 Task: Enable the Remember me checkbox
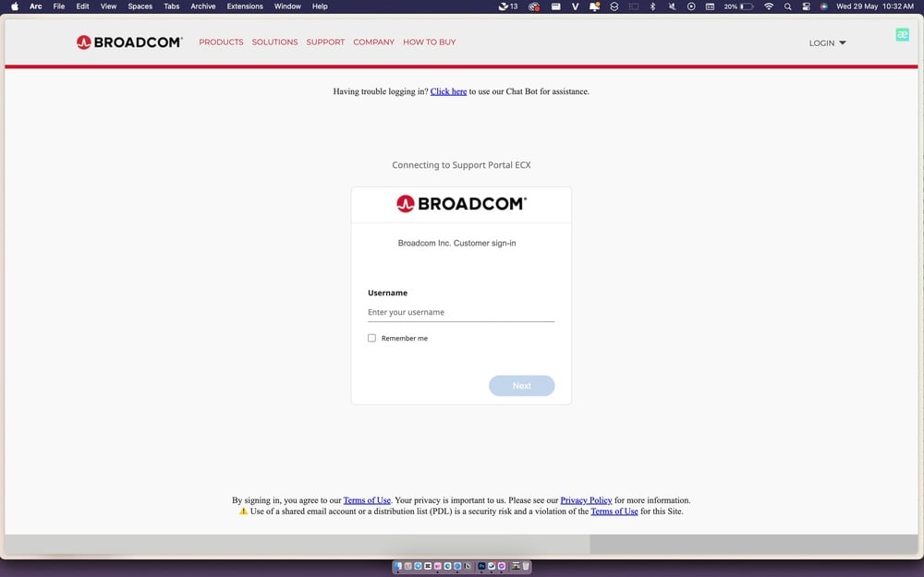click(372, 338)
